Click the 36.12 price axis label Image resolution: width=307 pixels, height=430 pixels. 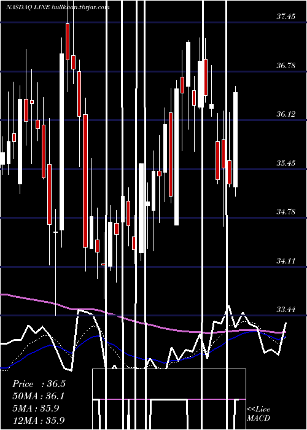286,114
